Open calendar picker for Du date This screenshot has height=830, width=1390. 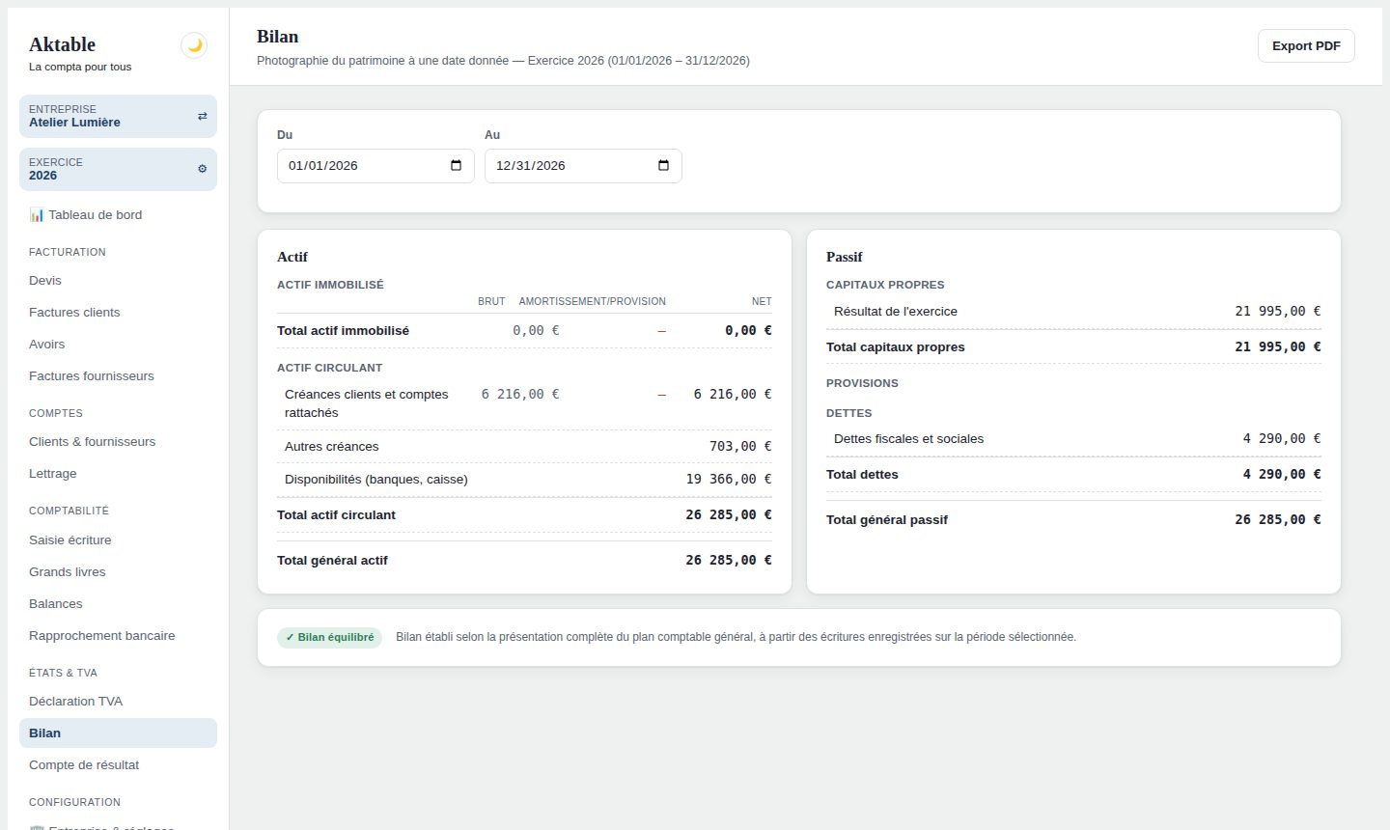[456, 165]
